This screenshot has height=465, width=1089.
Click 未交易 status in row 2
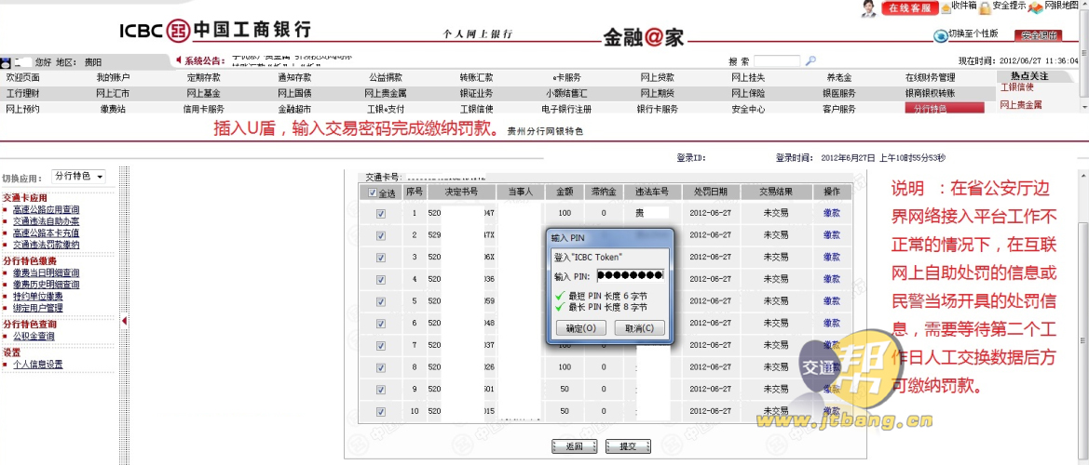[776, 235]
